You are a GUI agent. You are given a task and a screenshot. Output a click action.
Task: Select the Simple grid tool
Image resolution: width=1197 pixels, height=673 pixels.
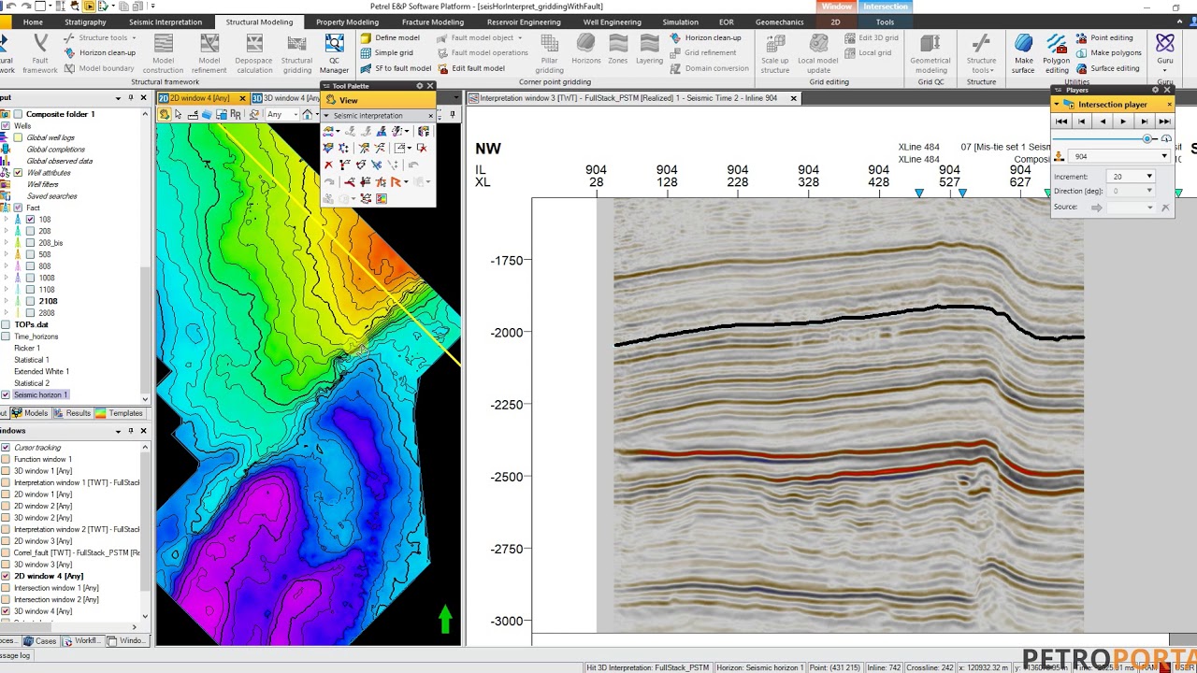[387, 53]
